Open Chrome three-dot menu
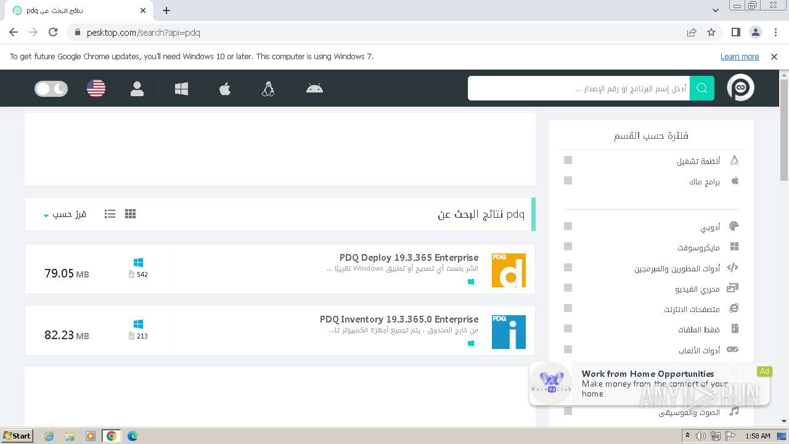 coord(775,32)
